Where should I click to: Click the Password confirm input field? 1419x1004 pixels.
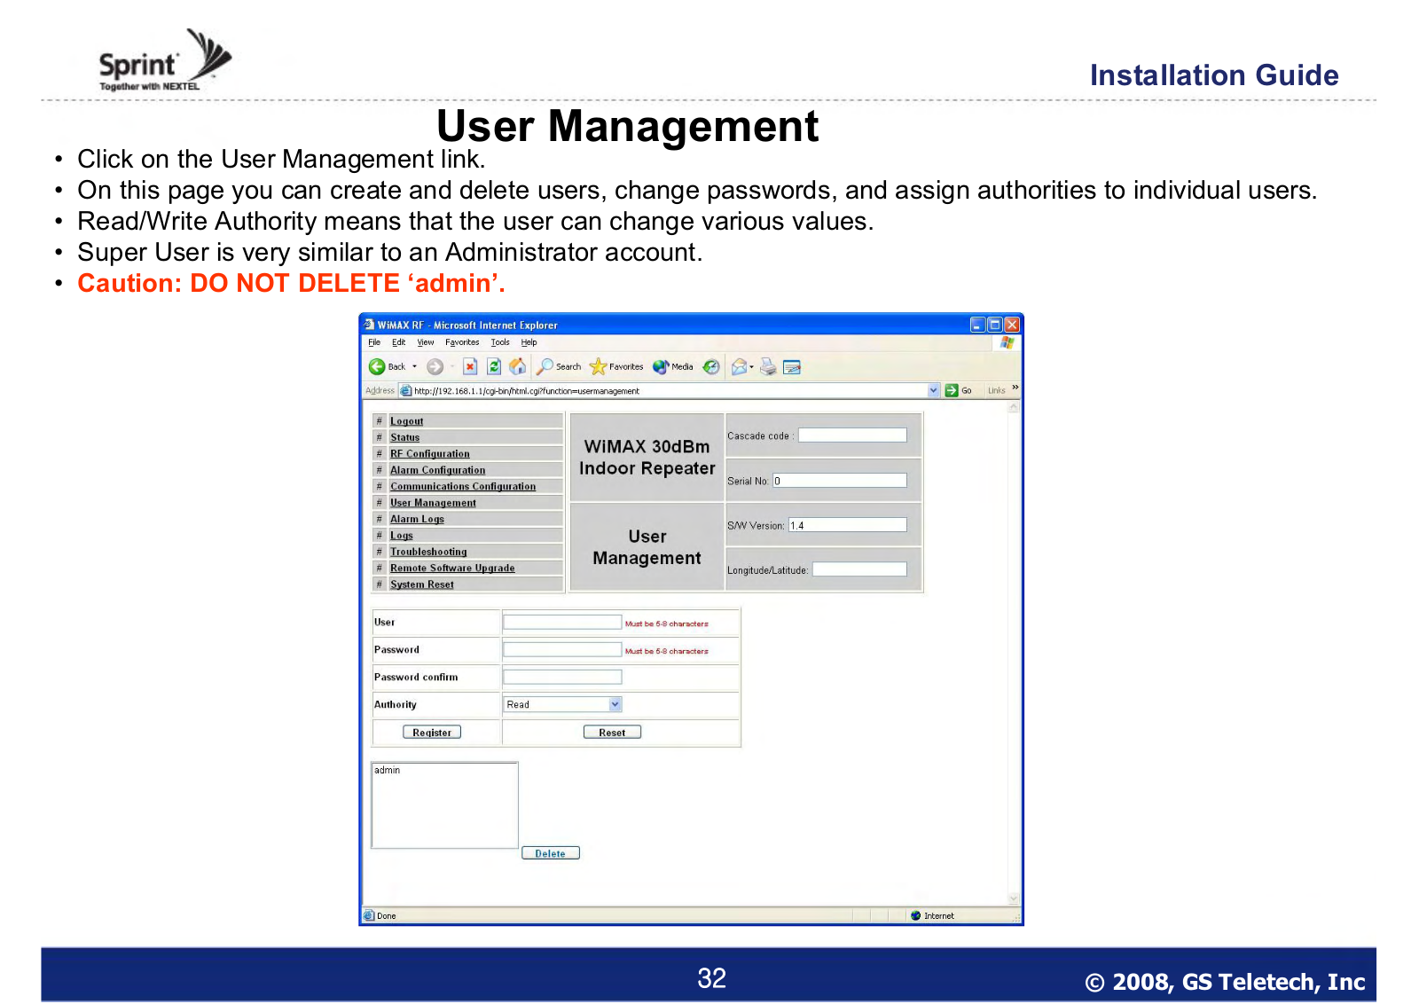click(562, 677)
